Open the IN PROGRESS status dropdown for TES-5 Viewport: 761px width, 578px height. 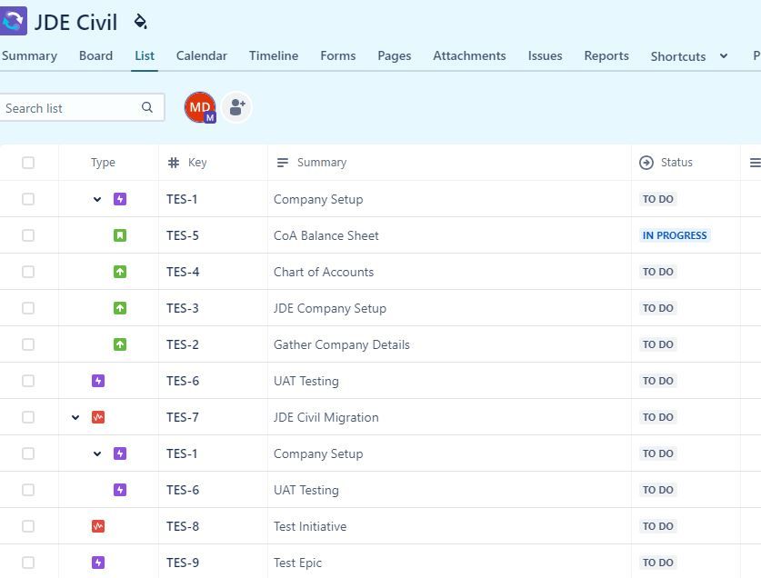[675, 235]
